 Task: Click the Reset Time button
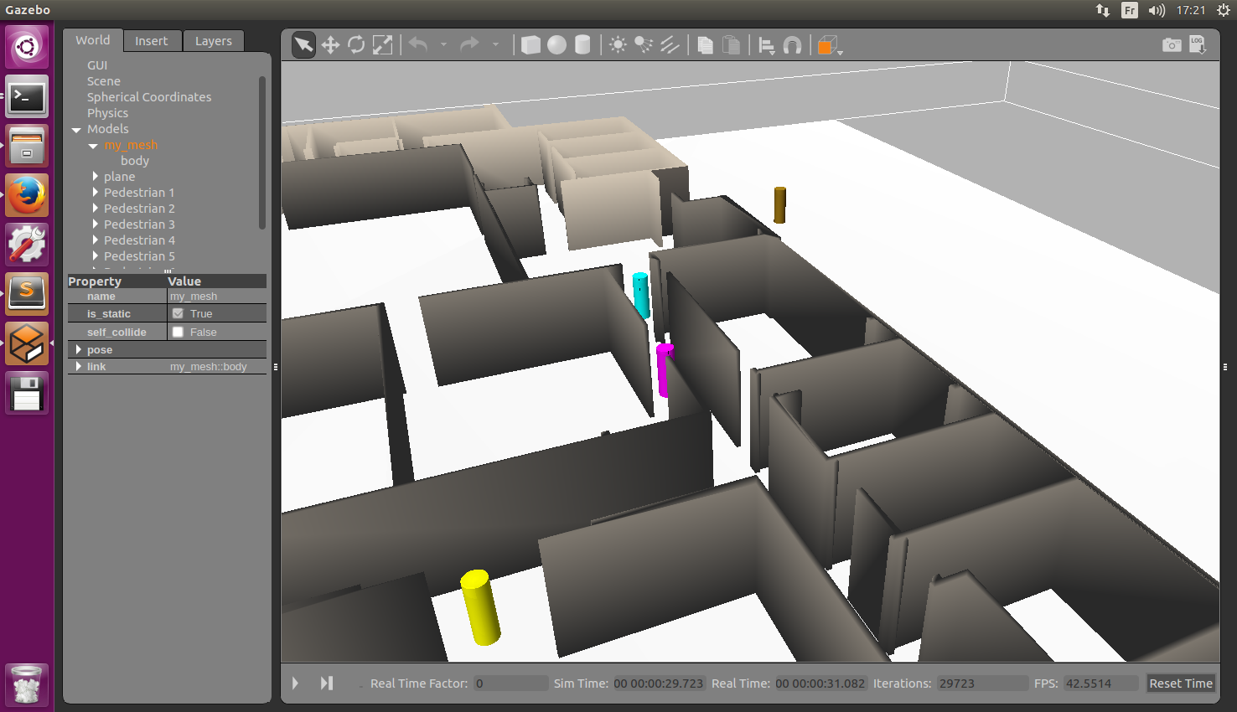(x=1180, y=684)
